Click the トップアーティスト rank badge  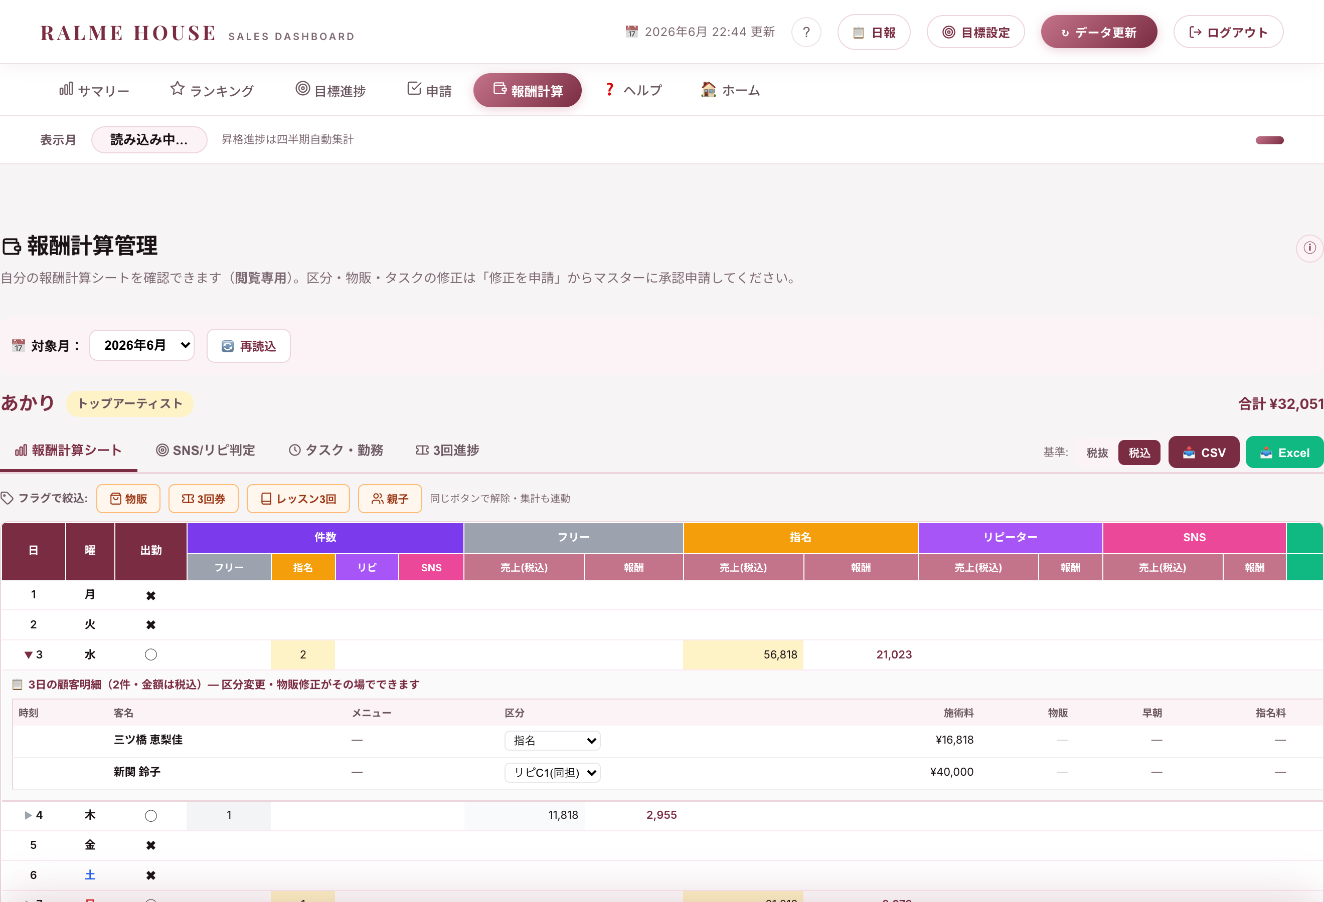click(129, 404)
